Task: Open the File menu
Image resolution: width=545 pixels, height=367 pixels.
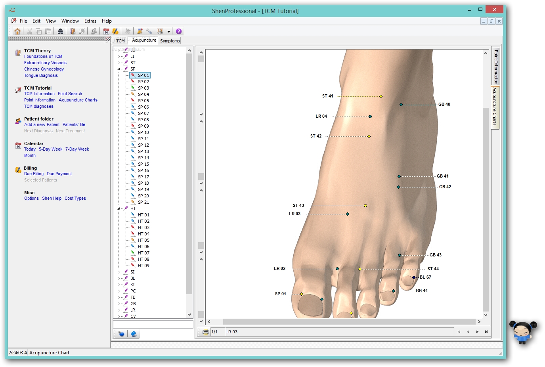Action: [23, 21]
